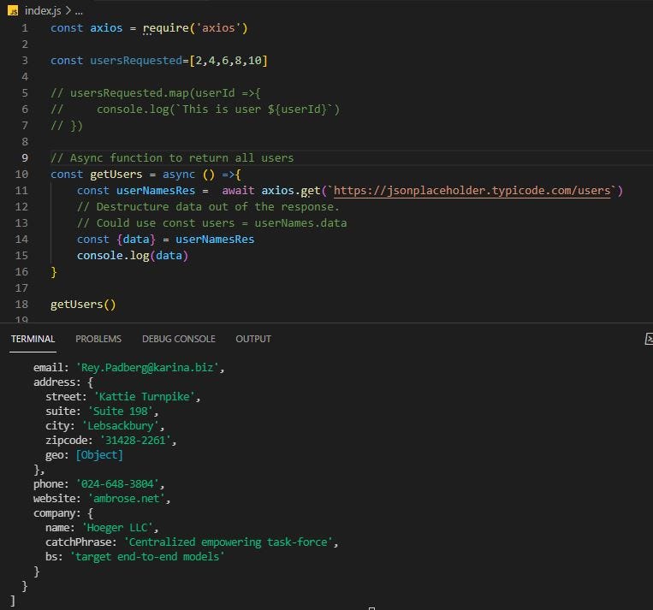The height and width of the screenshot is (610, 653).
Task: Click the website value 'ambrose.net'
Action: tap(126, 499)
